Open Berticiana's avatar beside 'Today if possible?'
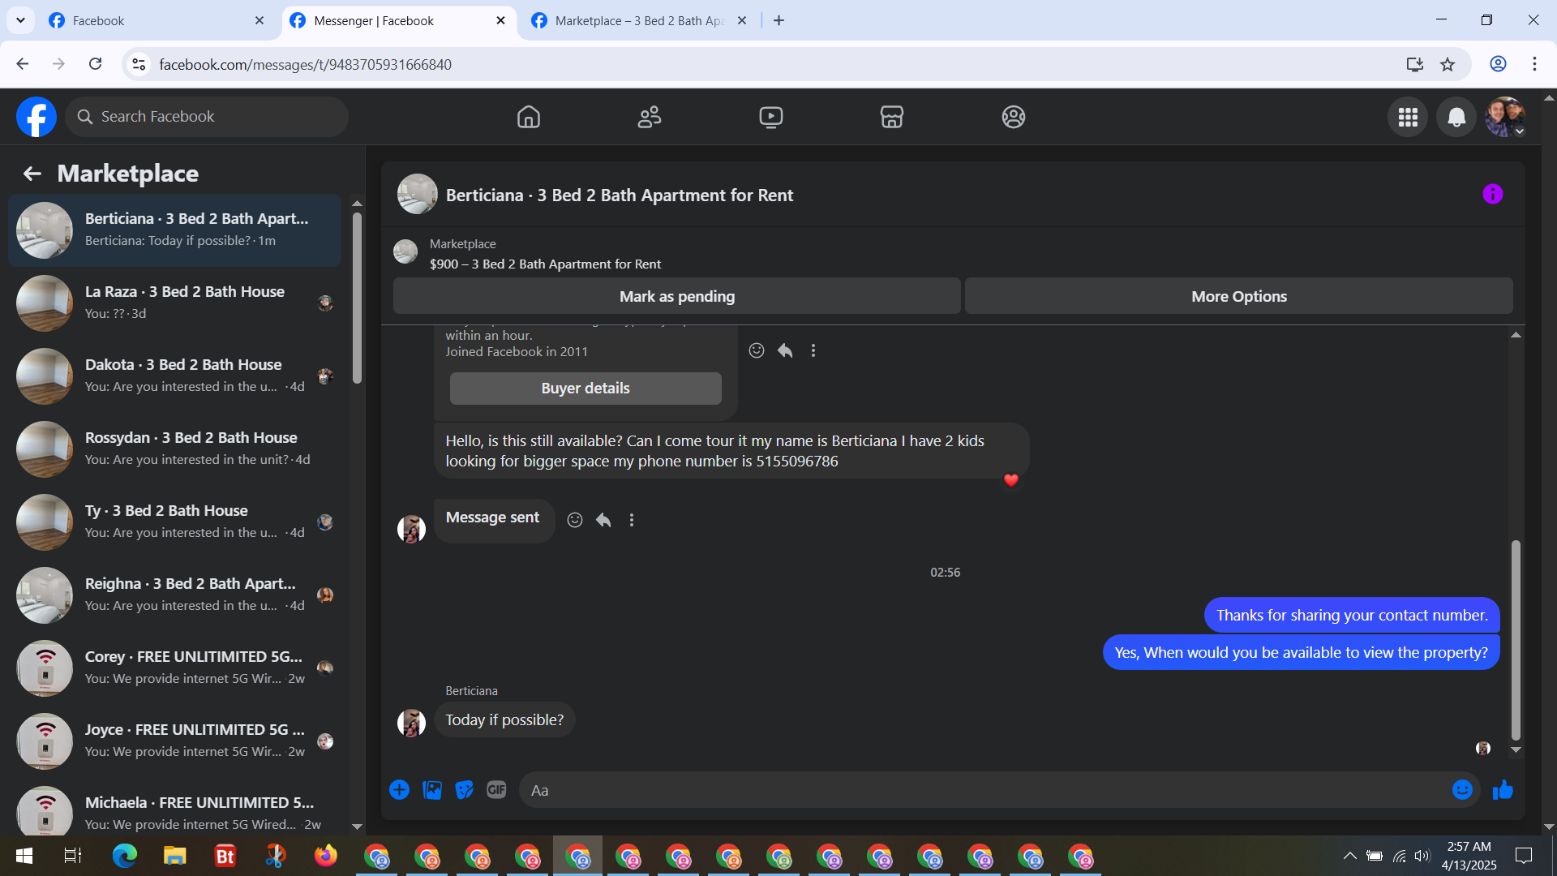This screenshot has width=1557, height=876. [411, 723]
